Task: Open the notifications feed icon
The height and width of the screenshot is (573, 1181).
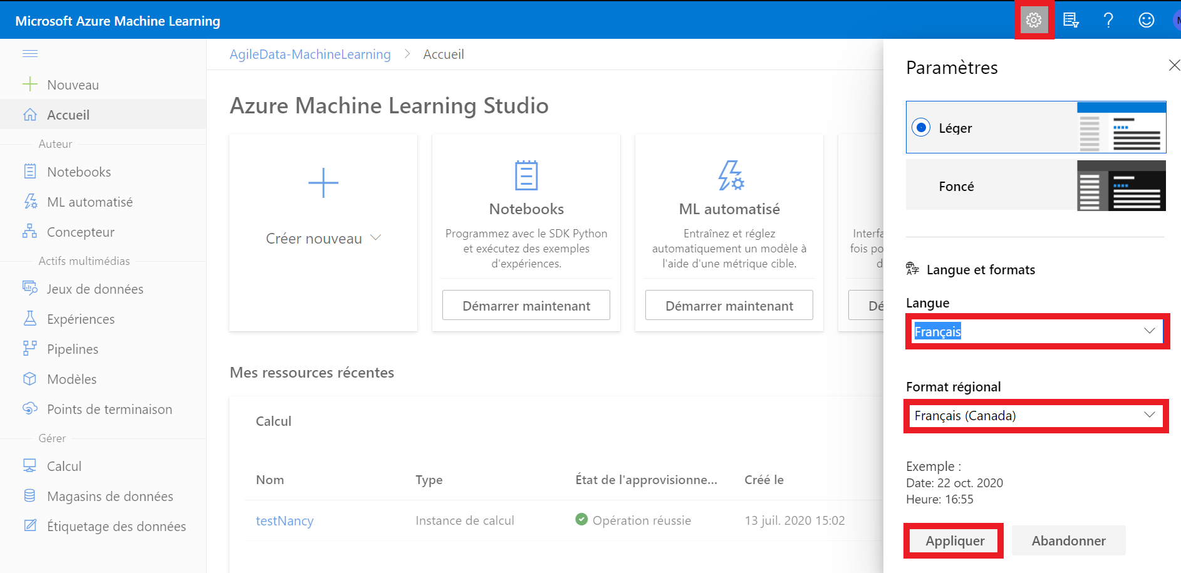Action: [x=1071, y=20]
